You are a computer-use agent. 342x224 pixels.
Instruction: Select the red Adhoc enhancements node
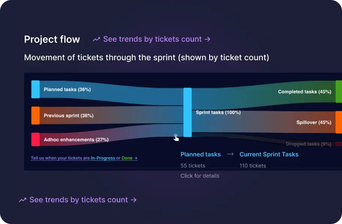pyautogui.click(x=35, y=140)
